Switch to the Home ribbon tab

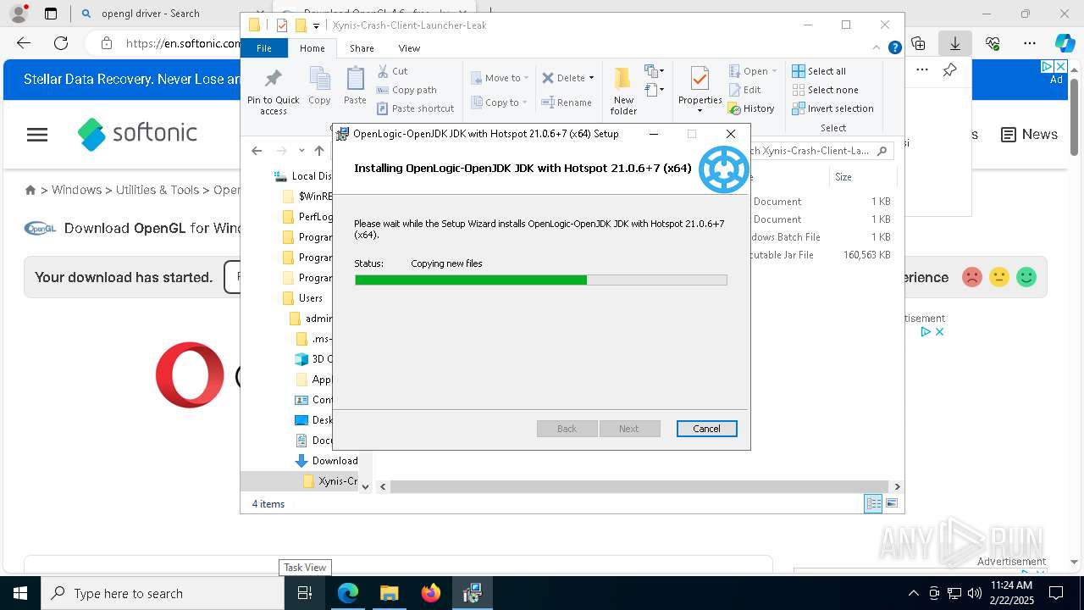point(312,48)
